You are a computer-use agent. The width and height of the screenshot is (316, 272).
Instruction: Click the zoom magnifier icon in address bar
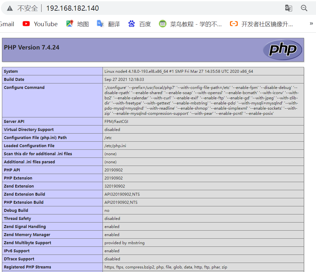click(x=304, y=8)
